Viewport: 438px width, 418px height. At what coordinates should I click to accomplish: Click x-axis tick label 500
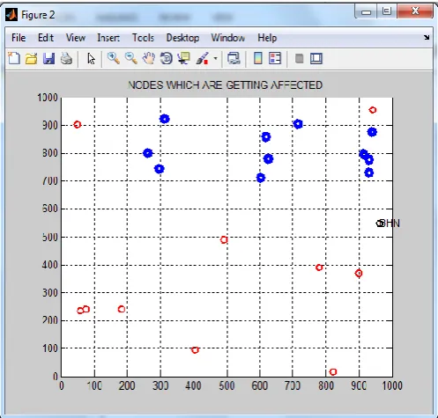click(226, 385)
